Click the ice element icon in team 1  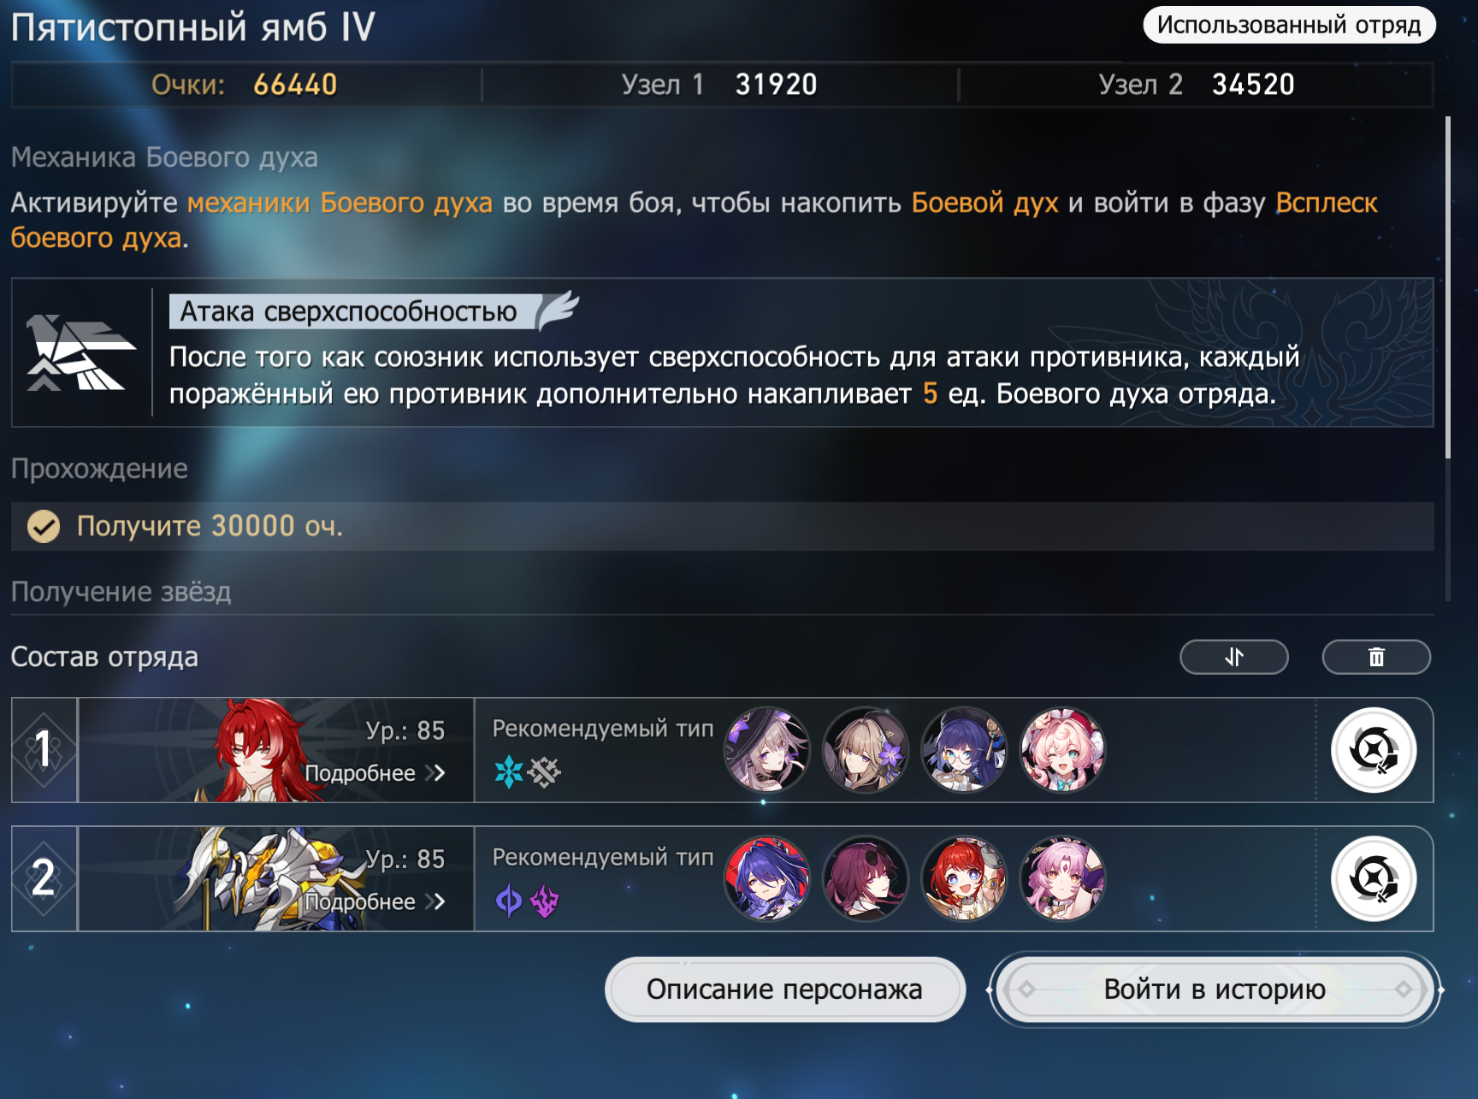tap(509, 771)
